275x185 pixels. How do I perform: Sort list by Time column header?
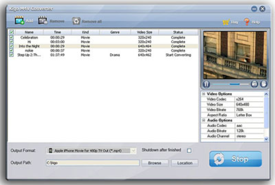click(57, 32)
